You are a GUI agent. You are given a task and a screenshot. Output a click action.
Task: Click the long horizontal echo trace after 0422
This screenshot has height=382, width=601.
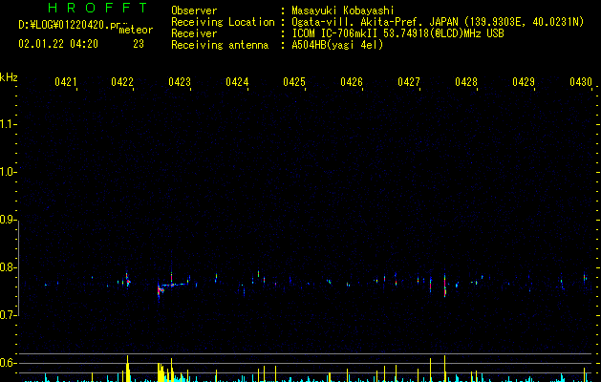(x=173, y=285)
